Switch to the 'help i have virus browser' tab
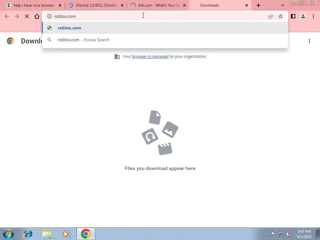The width and height of the screenshot is (320, 240). tap(34, 5)
